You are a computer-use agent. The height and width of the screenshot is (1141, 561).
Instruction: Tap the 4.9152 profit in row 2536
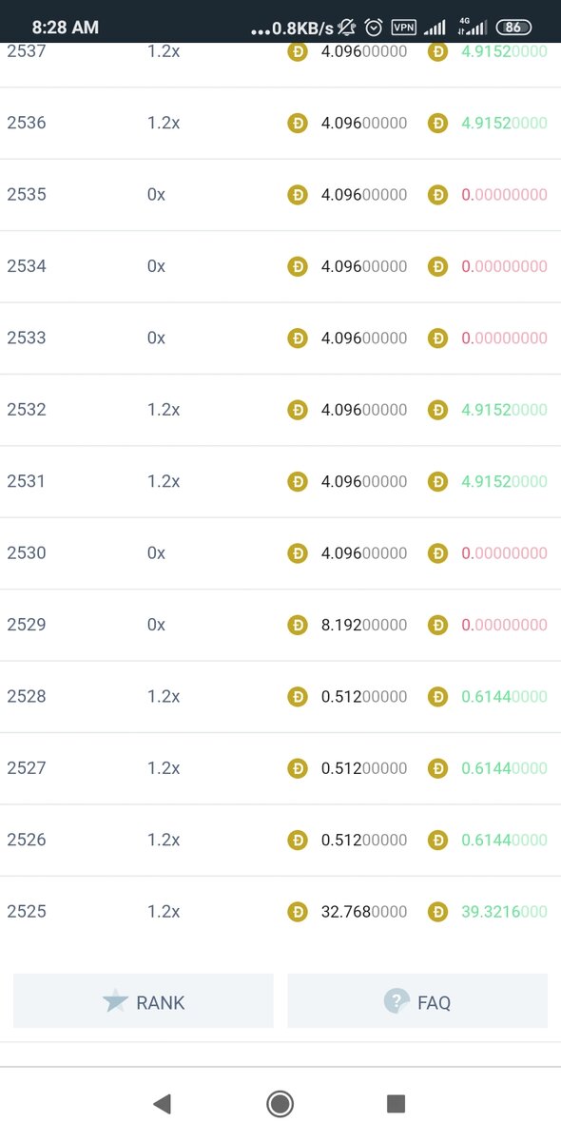[504, 123]
